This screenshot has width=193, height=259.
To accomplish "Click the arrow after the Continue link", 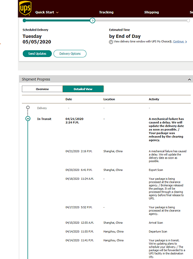I will pos(186,42).
